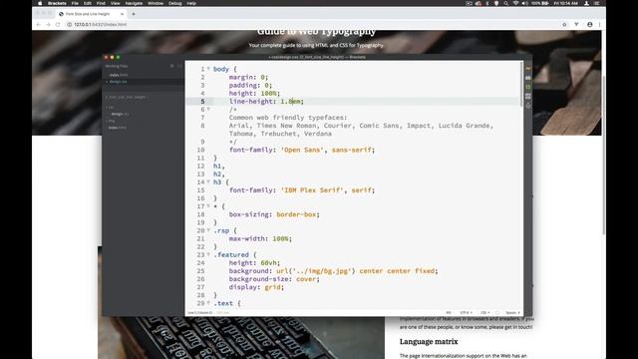Click the green icon in Brackets sidebar

(527, 87)
